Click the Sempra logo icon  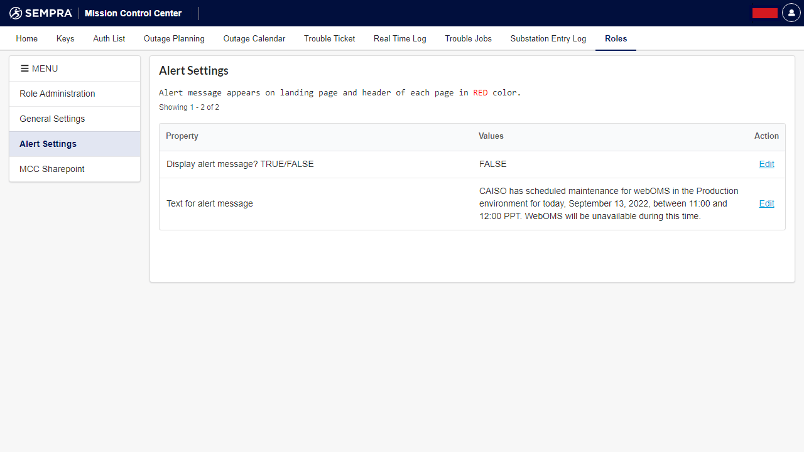(16, 13)
